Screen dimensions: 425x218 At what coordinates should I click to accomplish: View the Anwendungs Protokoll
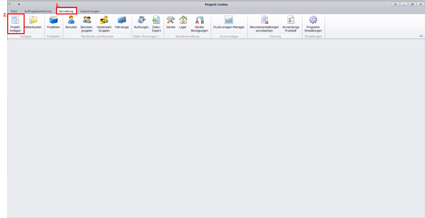coord(291,20)
